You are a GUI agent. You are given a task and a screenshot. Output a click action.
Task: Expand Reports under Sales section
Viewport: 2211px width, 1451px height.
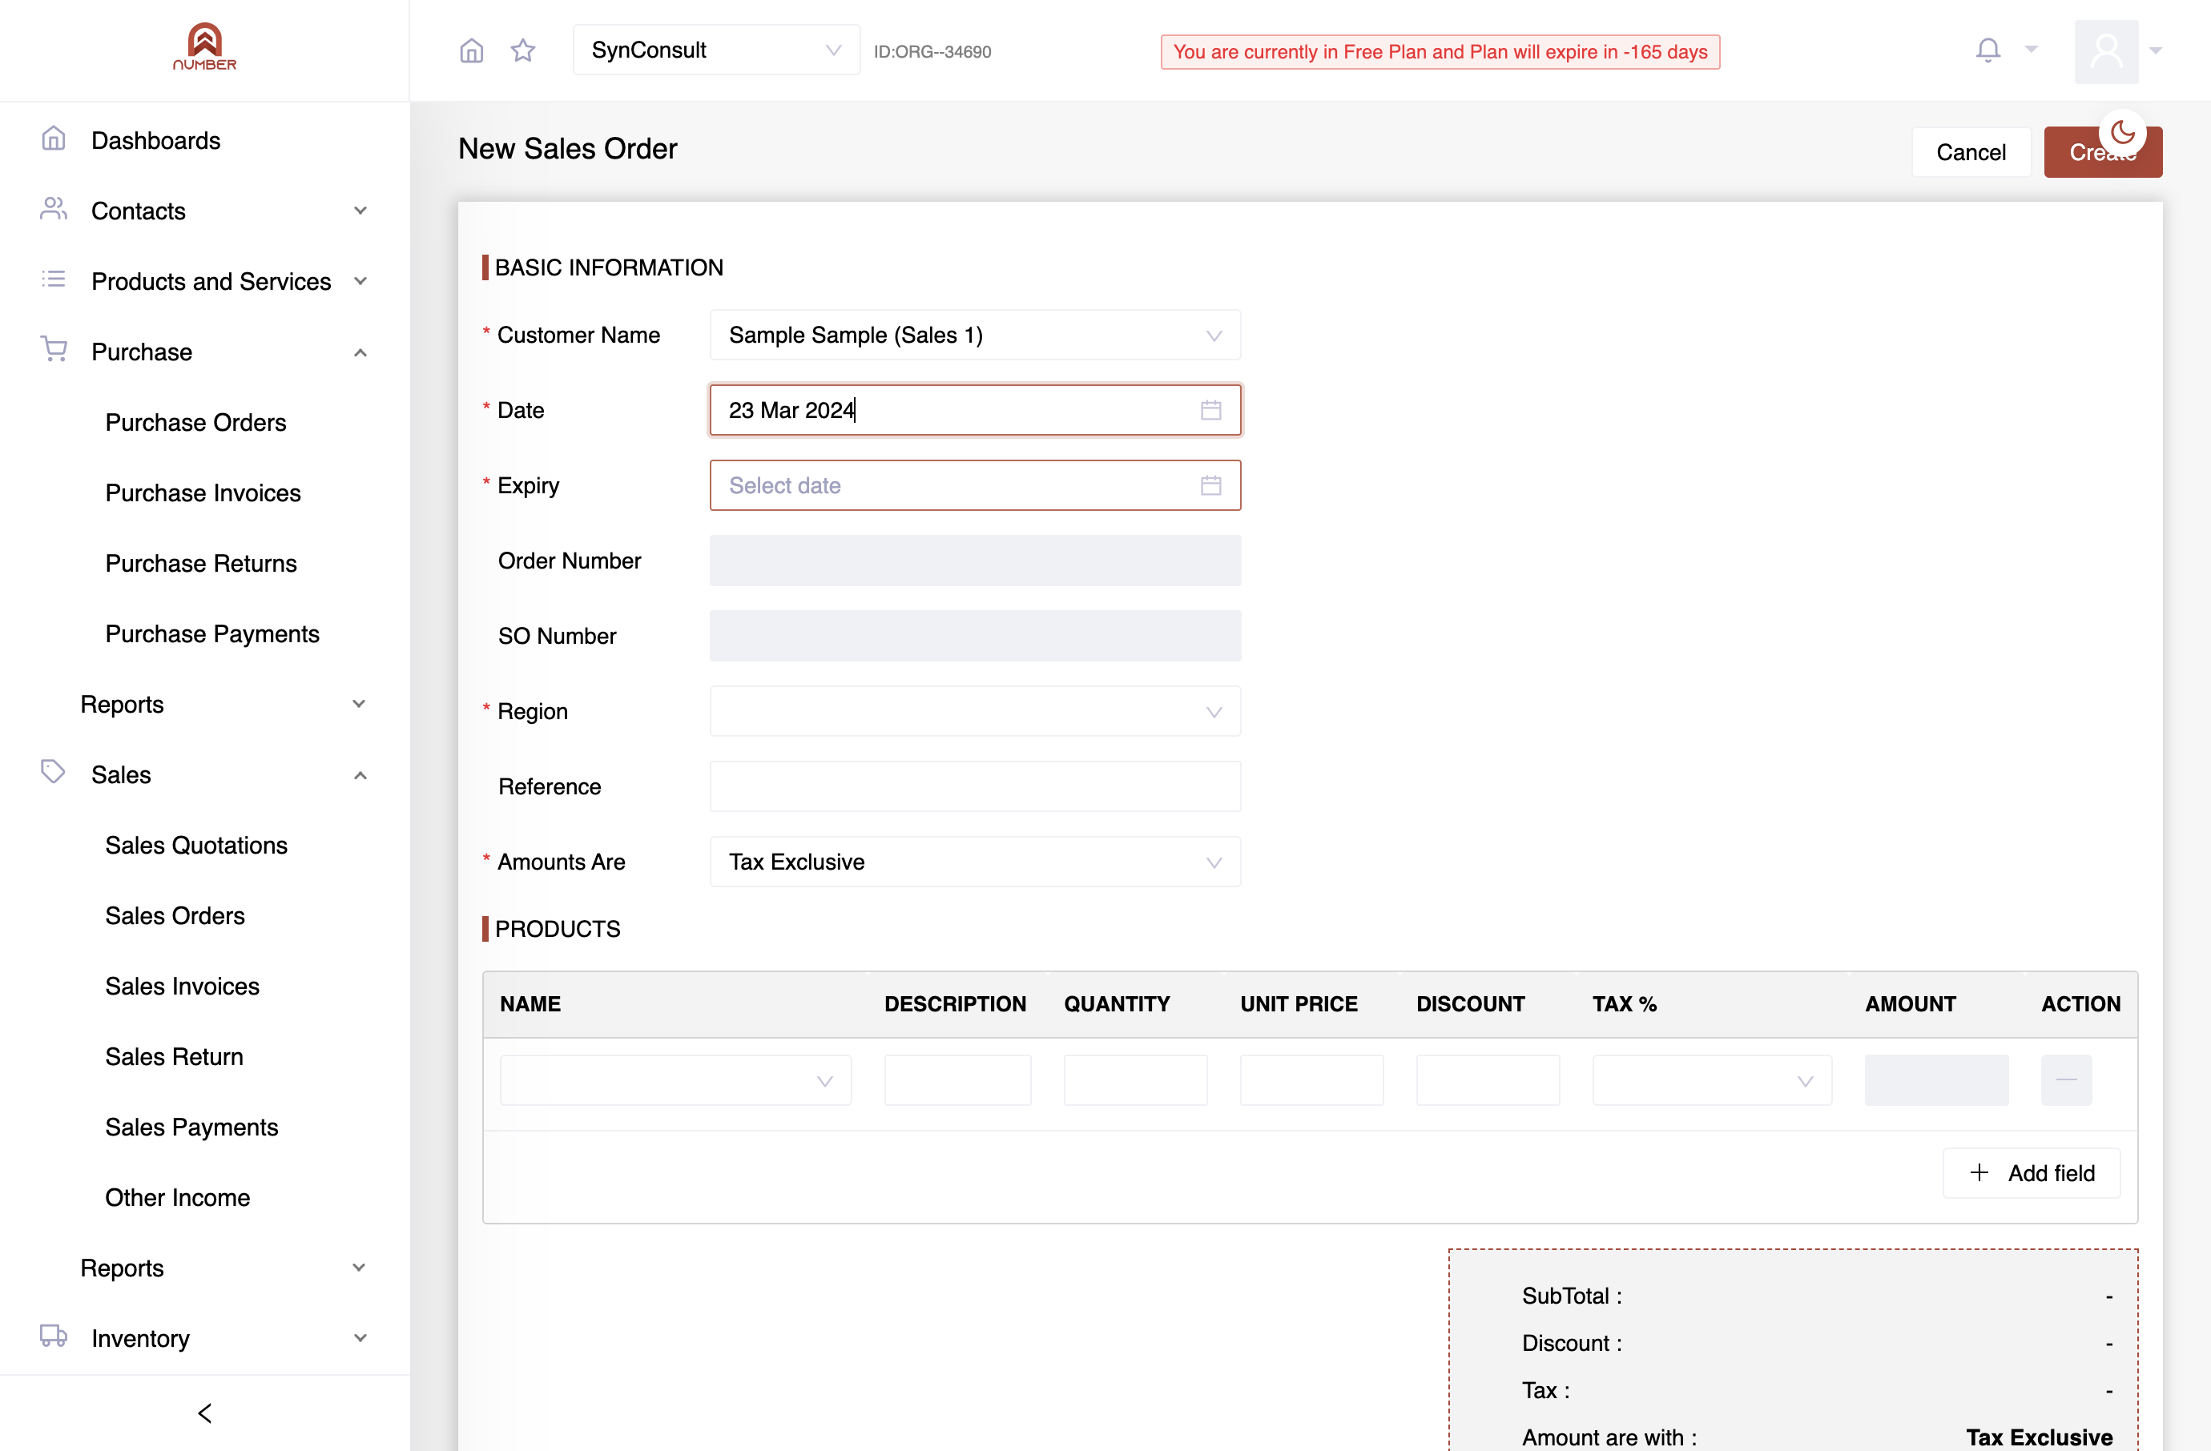point(359,1267)
